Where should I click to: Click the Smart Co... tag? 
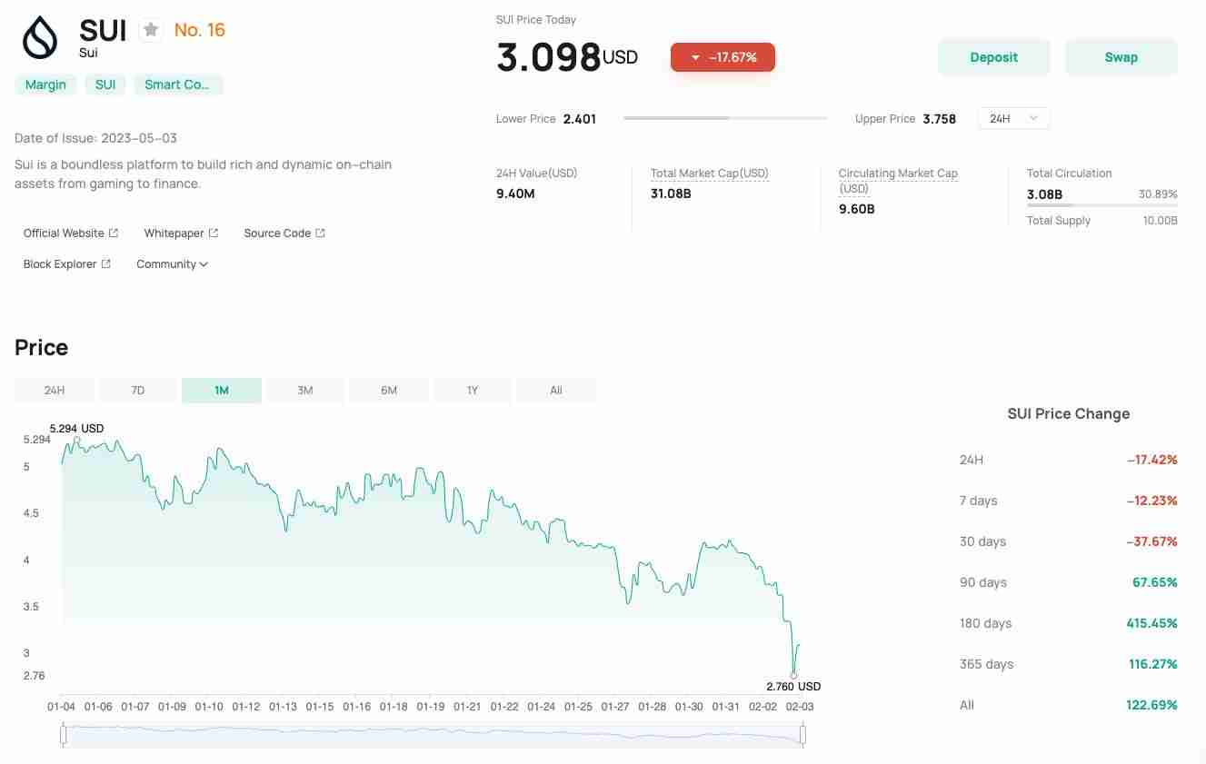(177, 84)
